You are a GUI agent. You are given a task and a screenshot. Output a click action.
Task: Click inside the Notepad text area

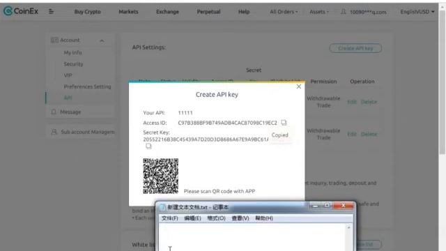[x=252, y=237]
